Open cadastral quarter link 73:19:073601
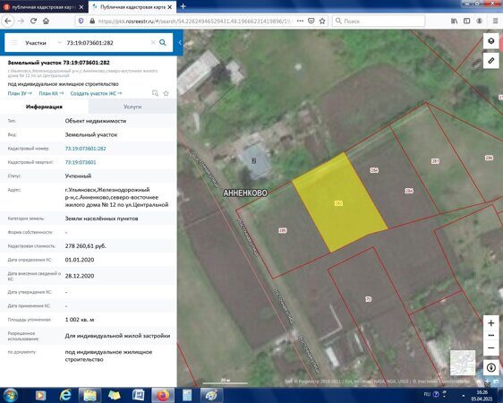The width and height of the screenshot is (503, 403). point(81,162)
